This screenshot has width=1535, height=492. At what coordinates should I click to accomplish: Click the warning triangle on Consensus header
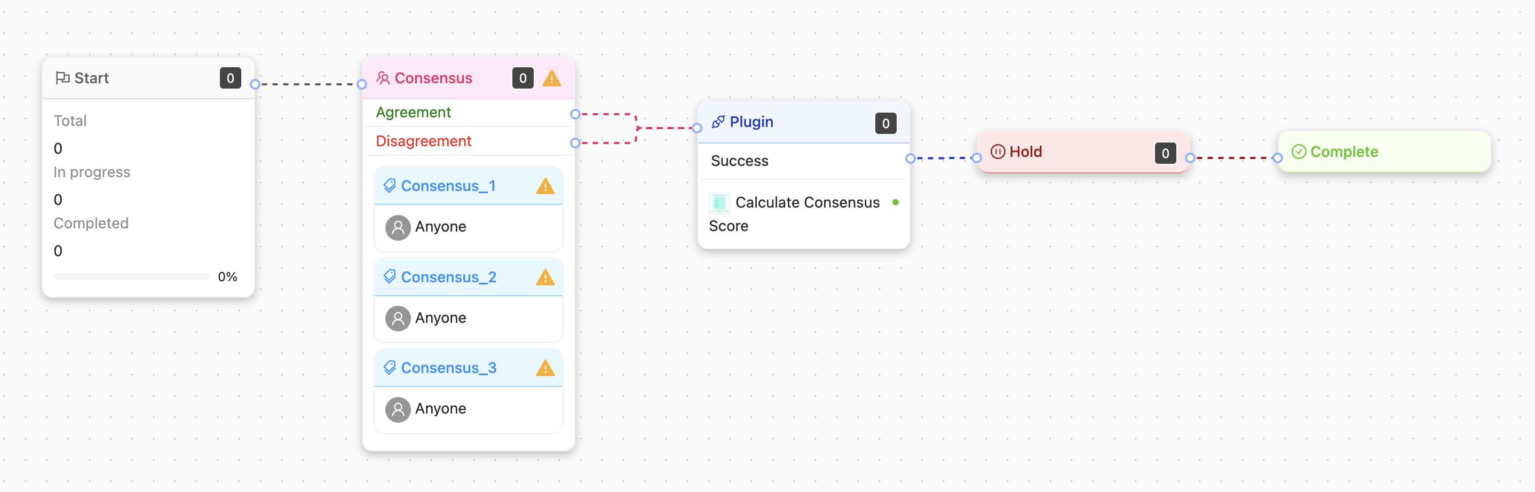click(x=552, y=78)
